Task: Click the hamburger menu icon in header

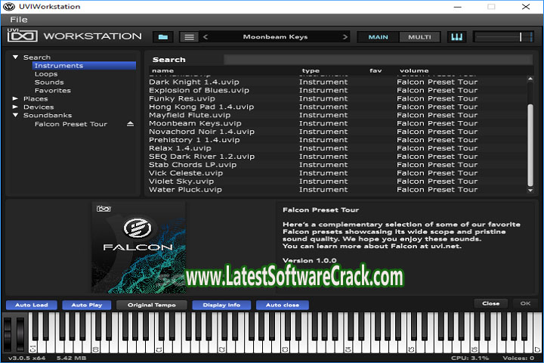Action: tap(189, 36)
